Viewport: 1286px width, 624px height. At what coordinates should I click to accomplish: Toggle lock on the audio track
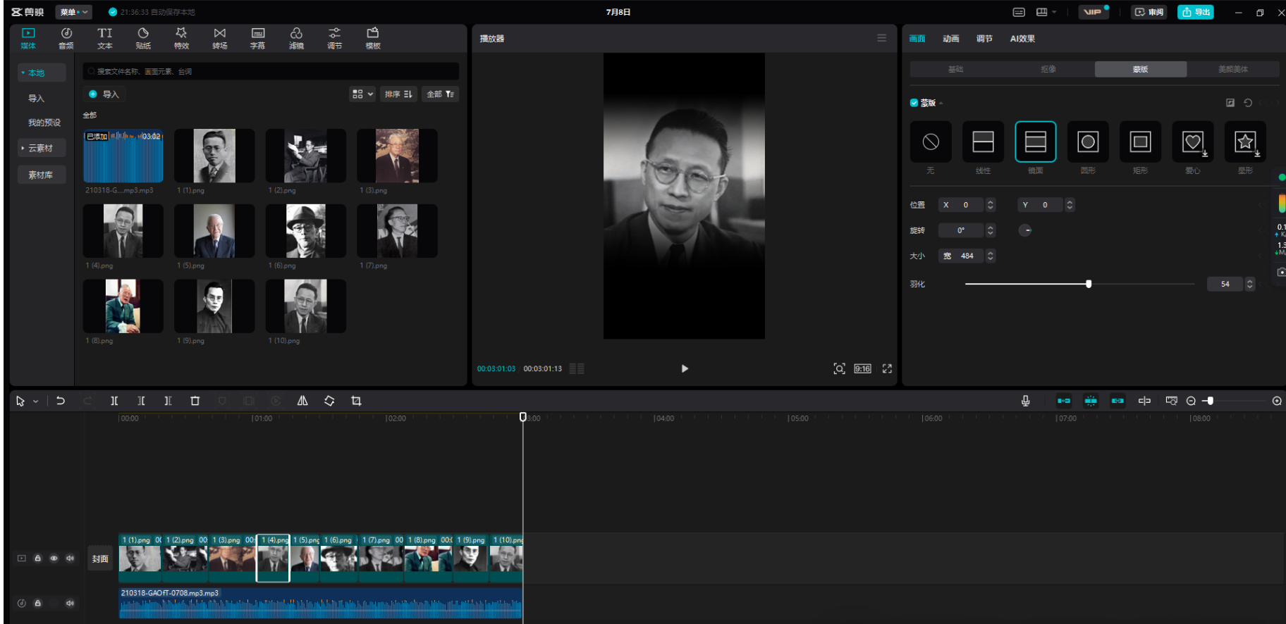pyautogui.click(x=38, y=603)
